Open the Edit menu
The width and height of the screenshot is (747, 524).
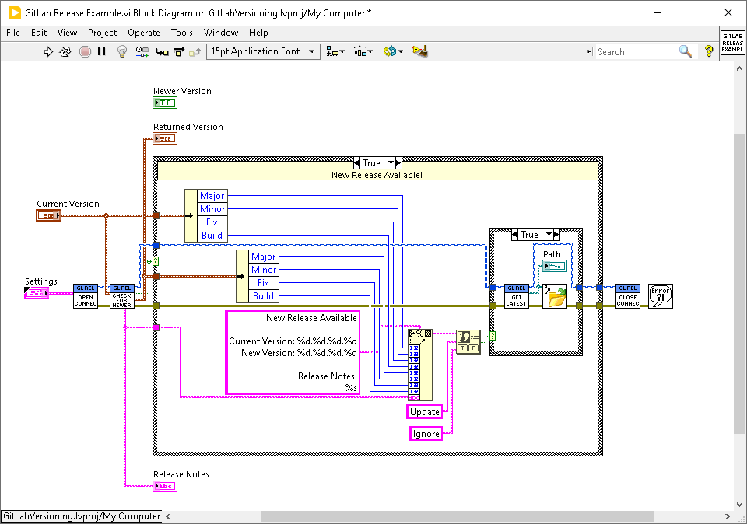click(39, 33)
